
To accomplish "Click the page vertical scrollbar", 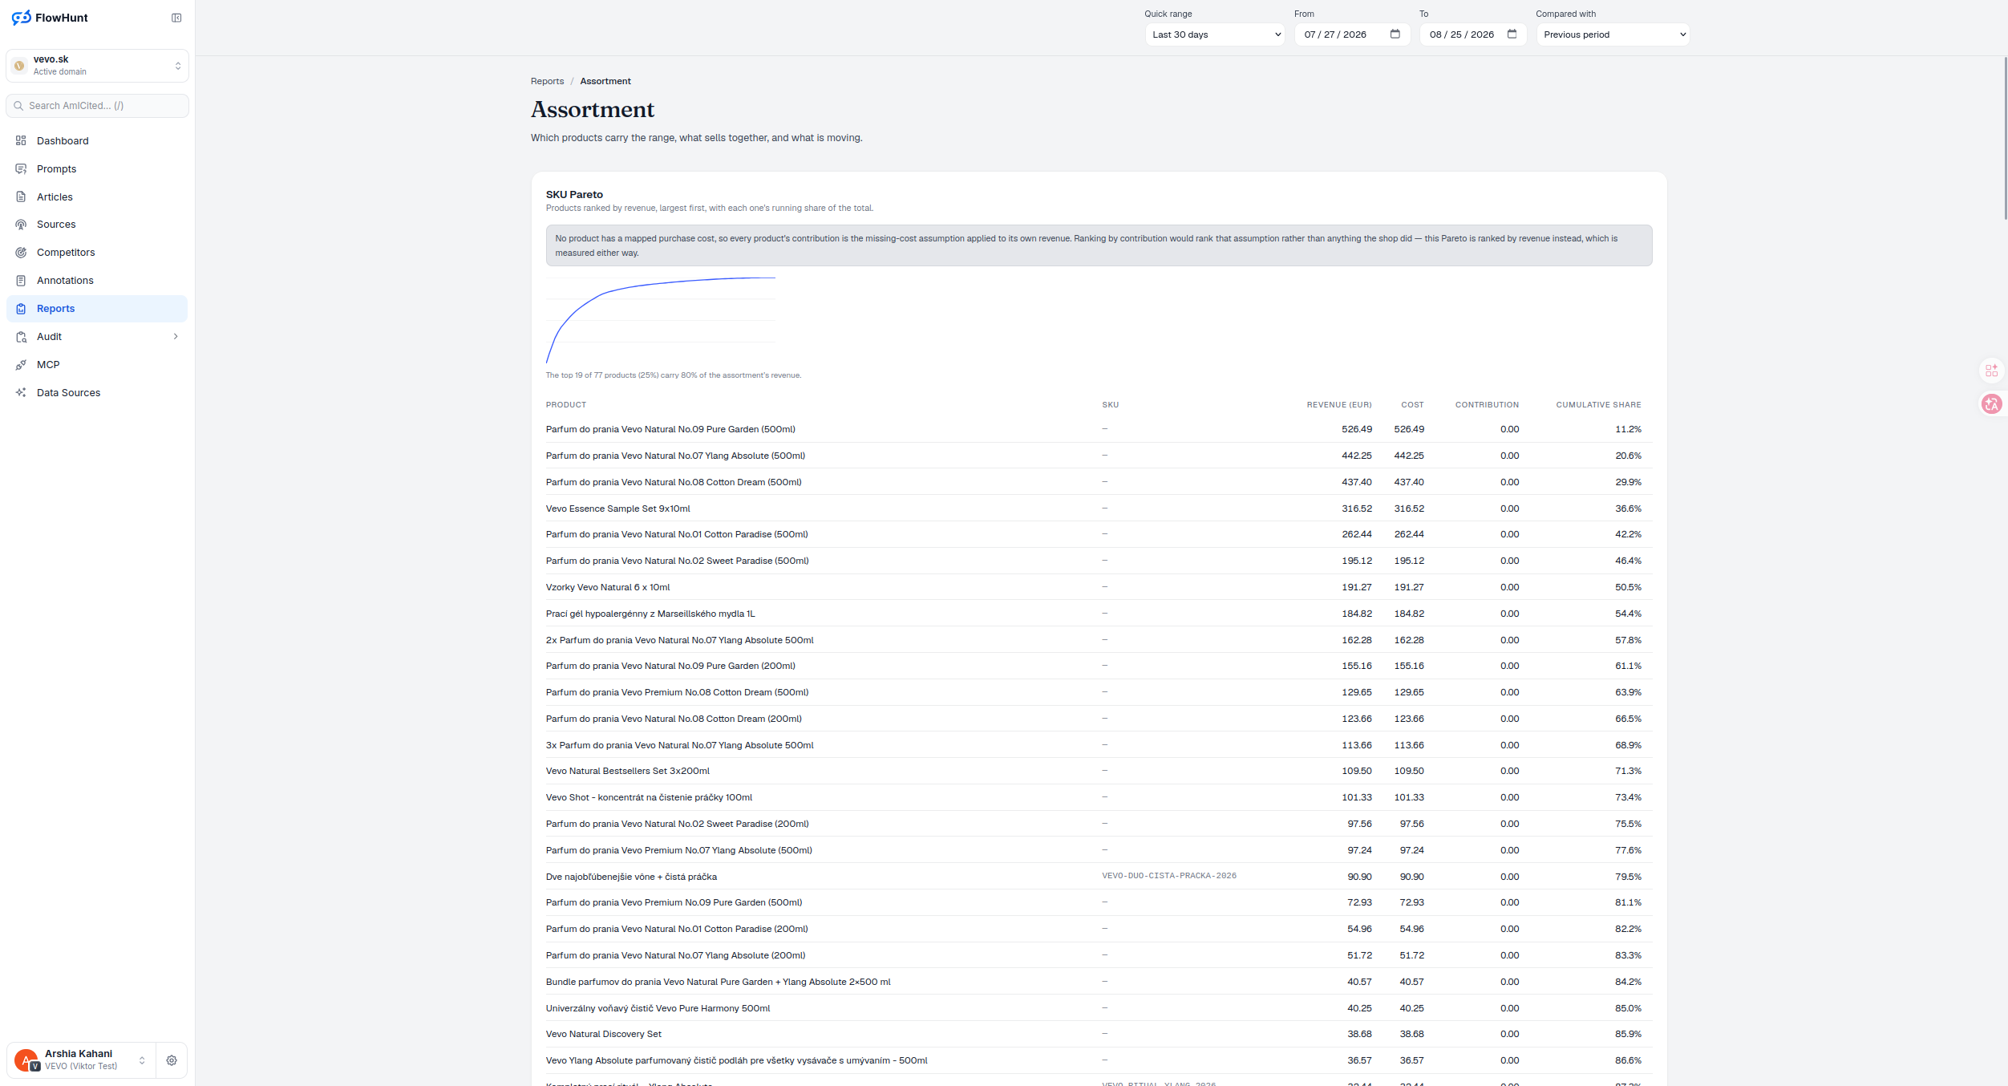I will tap(2005, 138).
